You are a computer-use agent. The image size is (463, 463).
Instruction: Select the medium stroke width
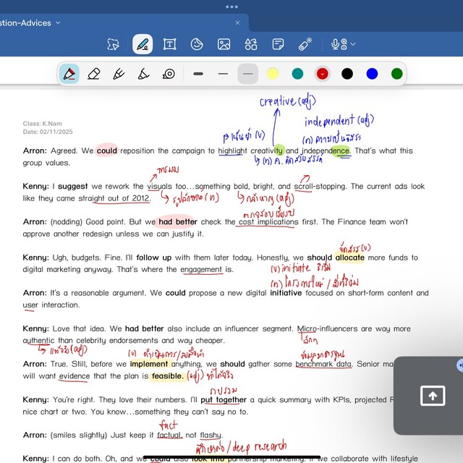click(223, 74)
